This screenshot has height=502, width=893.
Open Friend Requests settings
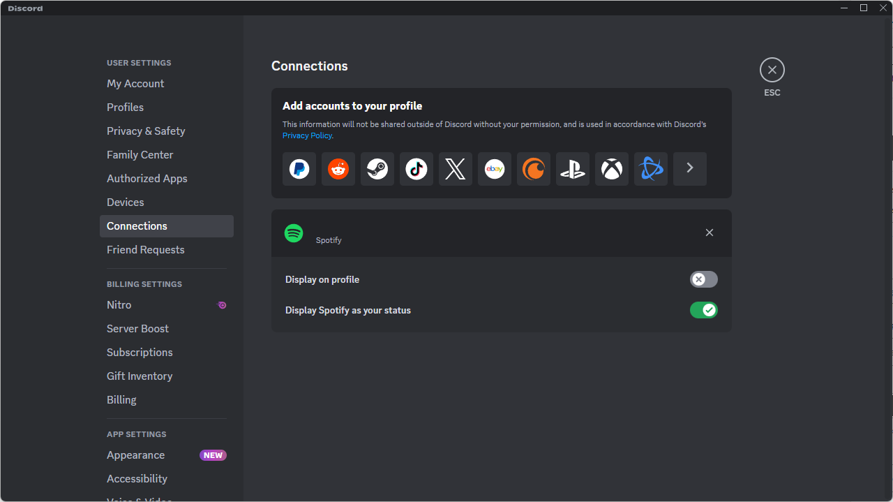[167, 250]
